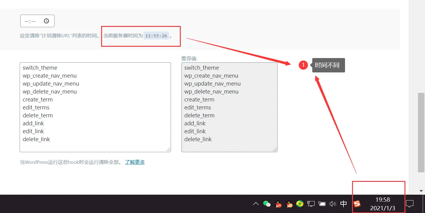425x213 pixels.
Task: Click the server time value 11:55:26
Action: pyautogui.click(x=156, y=36)
